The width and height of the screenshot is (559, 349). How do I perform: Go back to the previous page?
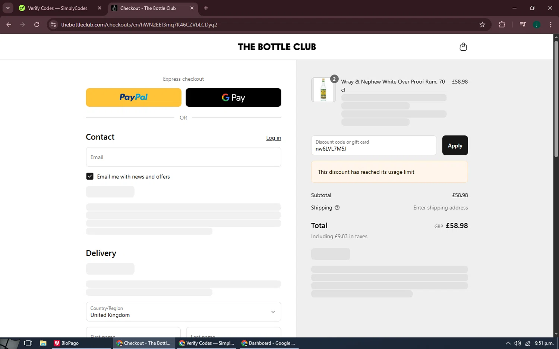9,25
